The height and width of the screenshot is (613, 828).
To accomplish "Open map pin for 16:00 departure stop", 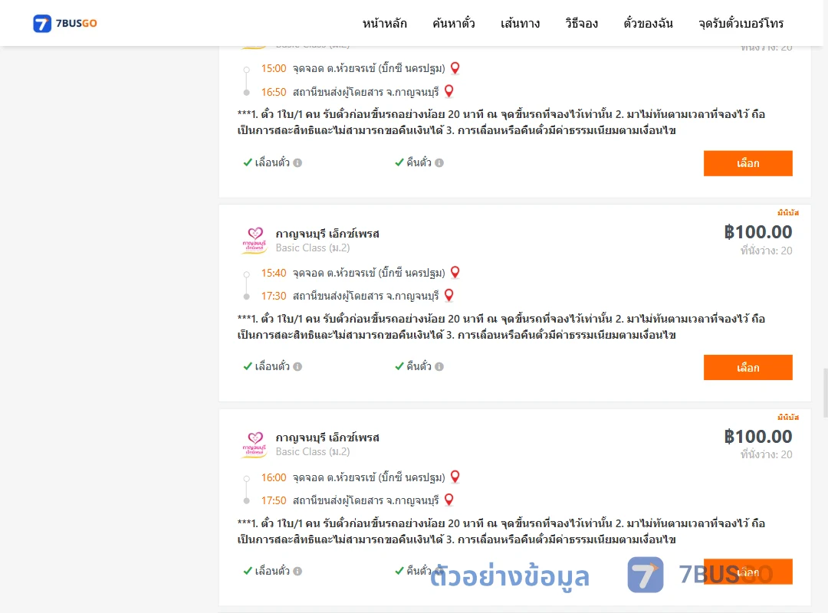I will coord(455,477).
